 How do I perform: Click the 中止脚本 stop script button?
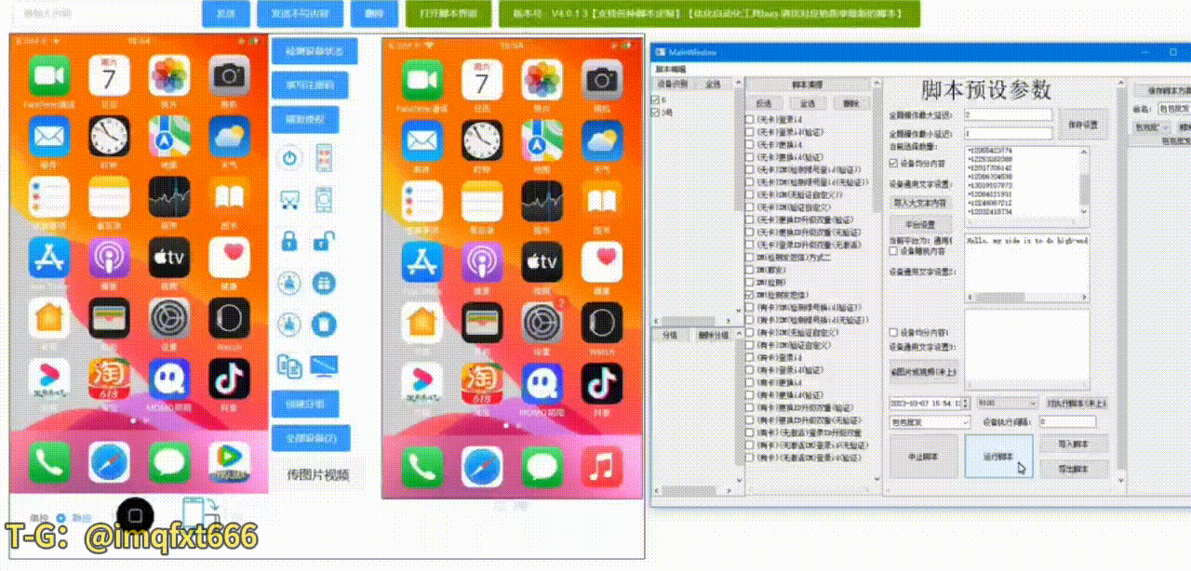(923, 457)
